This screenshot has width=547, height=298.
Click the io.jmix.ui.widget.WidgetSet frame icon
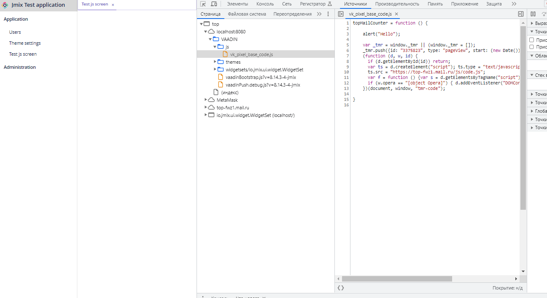coord(211,115)
